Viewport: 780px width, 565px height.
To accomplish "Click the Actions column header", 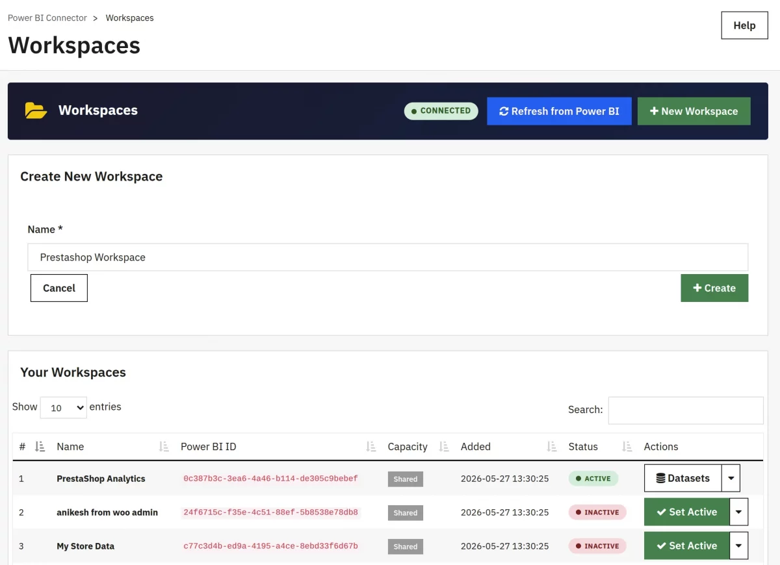I will click(x=661, y=447).
